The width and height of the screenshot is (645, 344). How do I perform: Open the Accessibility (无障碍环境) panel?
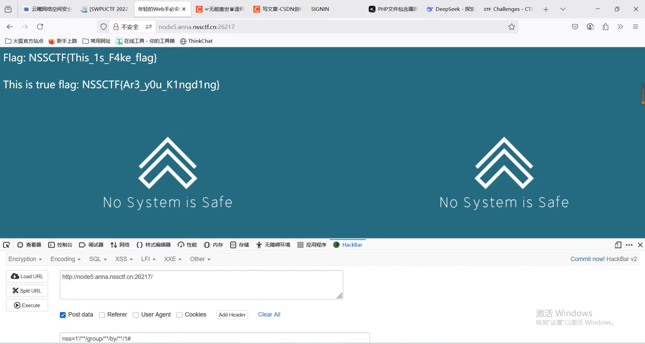273,245
